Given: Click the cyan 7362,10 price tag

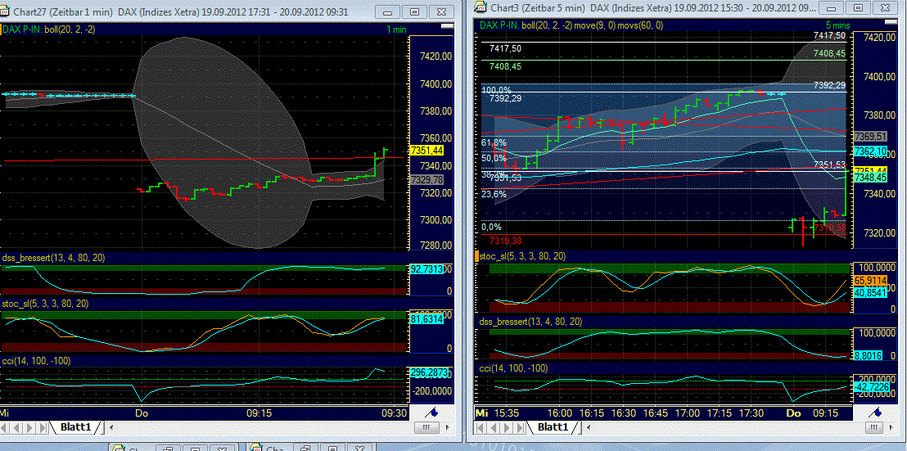Looking at the screenshot, I should pos(870,151).
